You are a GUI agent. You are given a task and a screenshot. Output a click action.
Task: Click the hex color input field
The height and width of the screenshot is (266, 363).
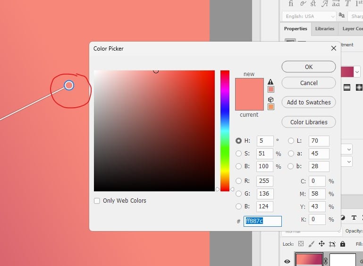tap(262, 221)
